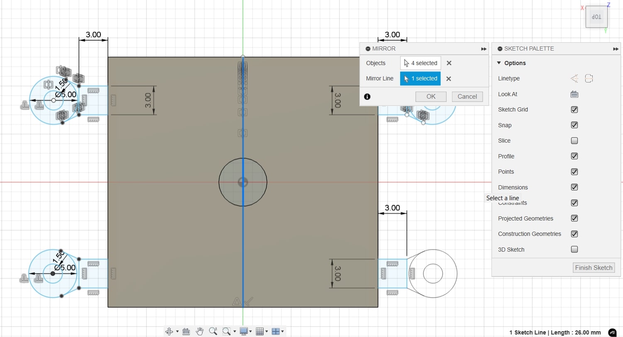Open Grid and Snaps settings icon

pyautogui.click(x=260, y=331)
